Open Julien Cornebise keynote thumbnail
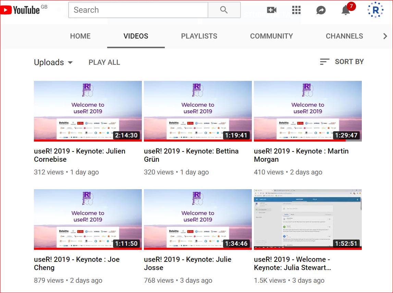Viewport: 393px width, 293px height. click(88, 111)
